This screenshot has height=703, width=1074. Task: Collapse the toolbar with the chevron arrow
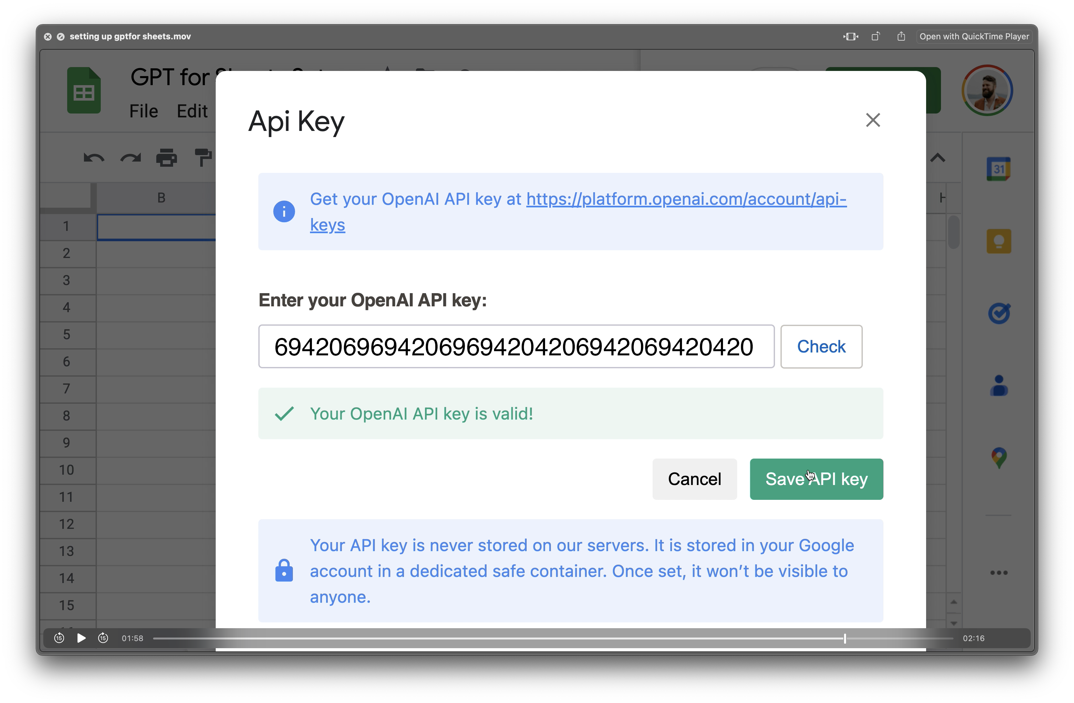coord(937,158)
